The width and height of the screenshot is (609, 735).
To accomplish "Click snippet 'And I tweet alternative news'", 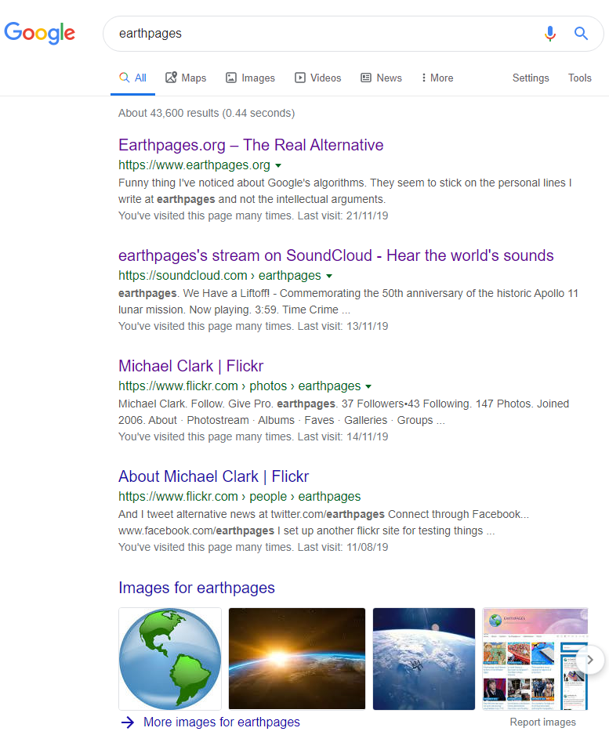I will click(324, 522).
